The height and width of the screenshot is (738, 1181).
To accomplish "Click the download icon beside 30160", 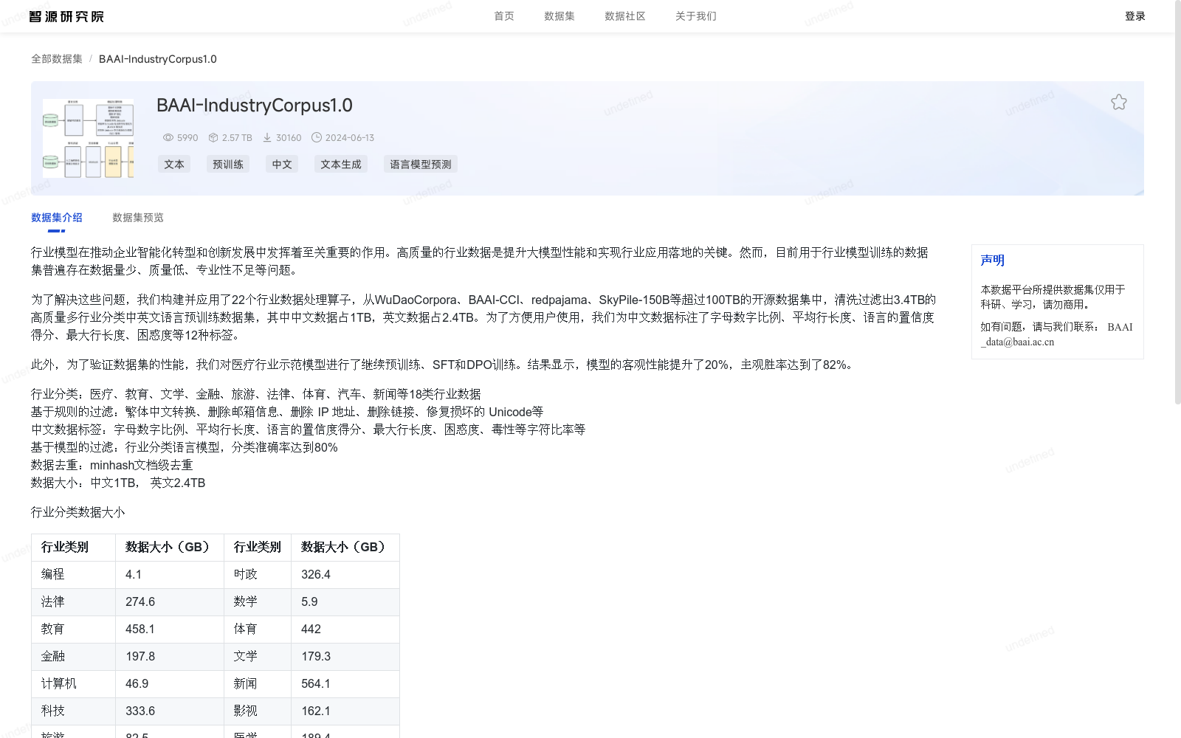I will (x=267, y=138).
